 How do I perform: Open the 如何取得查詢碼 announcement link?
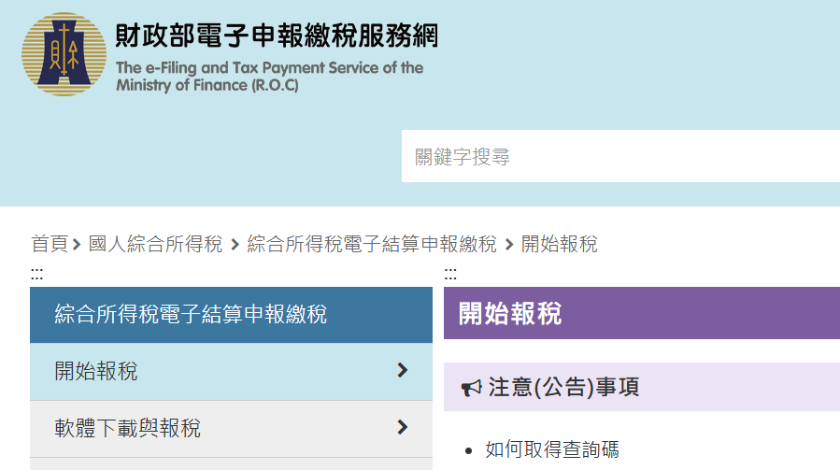(x=552, y=449)
